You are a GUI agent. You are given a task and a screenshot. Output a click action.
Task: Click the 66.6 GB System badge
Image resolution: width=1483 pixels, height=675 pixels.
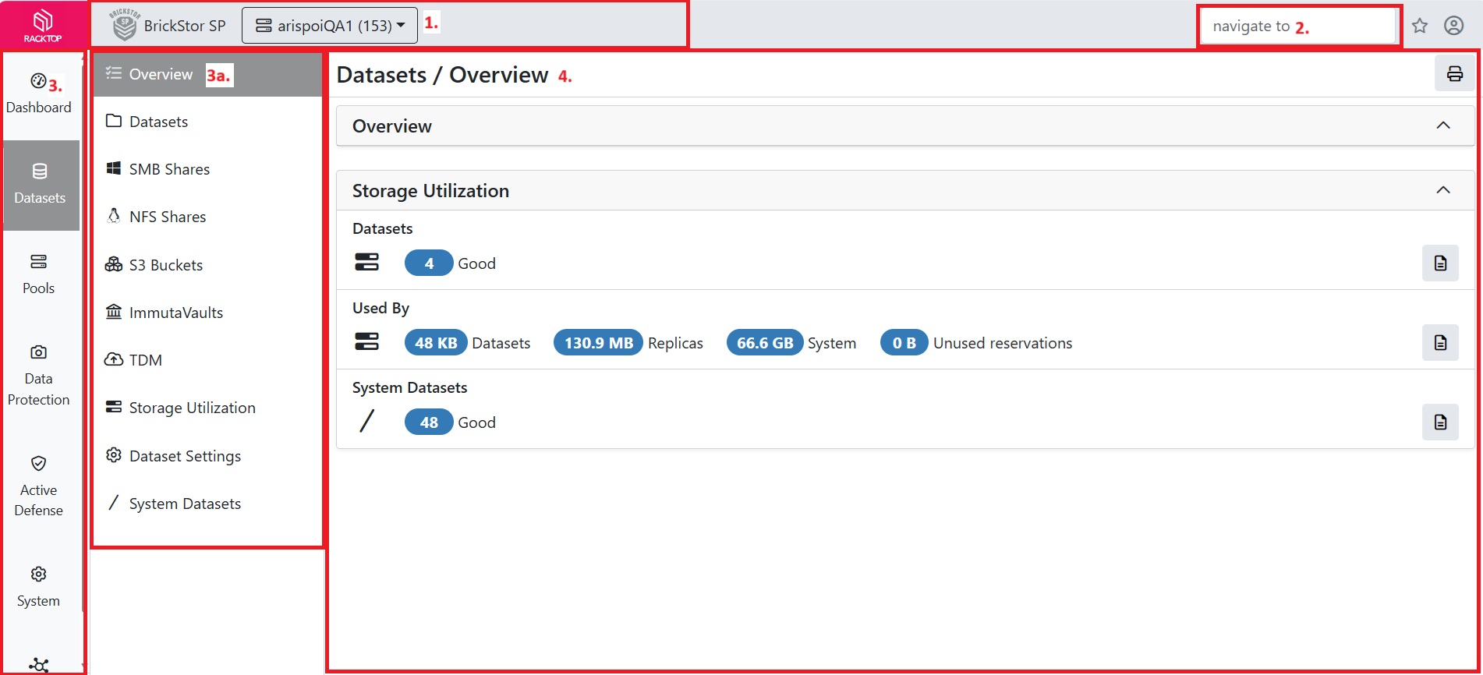[x=764, y=343]
